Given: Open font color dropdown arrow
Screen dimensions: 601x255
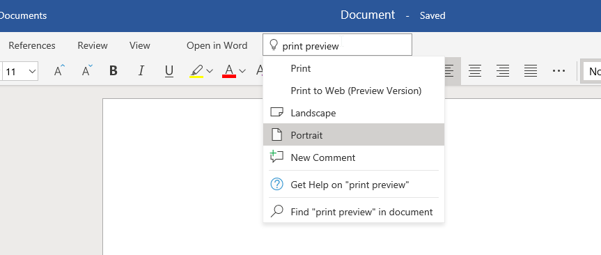Looking at the screenshot, I should (242, 71).
